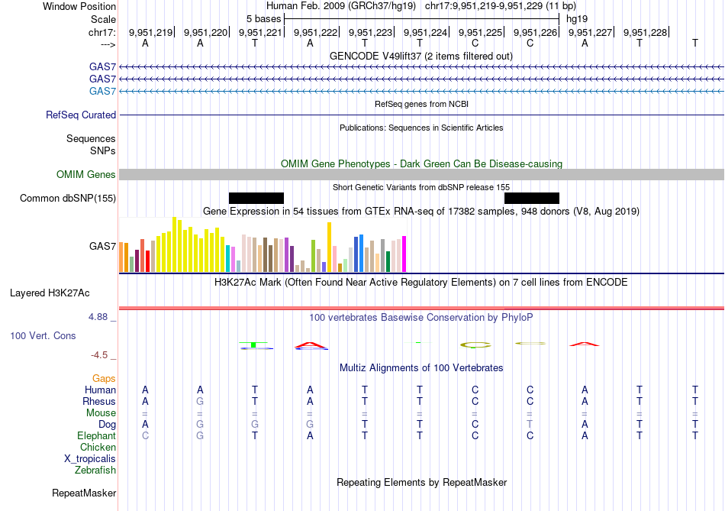Open GTEx Gene Expression in 54 tissues title
This screenshot has height=511, width=725.
pyautogui.click(x=421, y=211)
